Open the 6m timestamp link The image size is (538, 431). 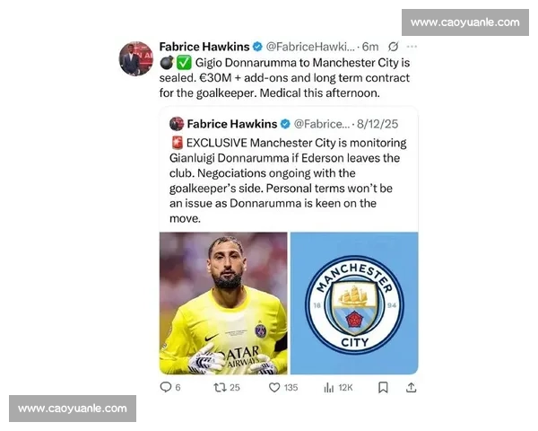[370, 47]
